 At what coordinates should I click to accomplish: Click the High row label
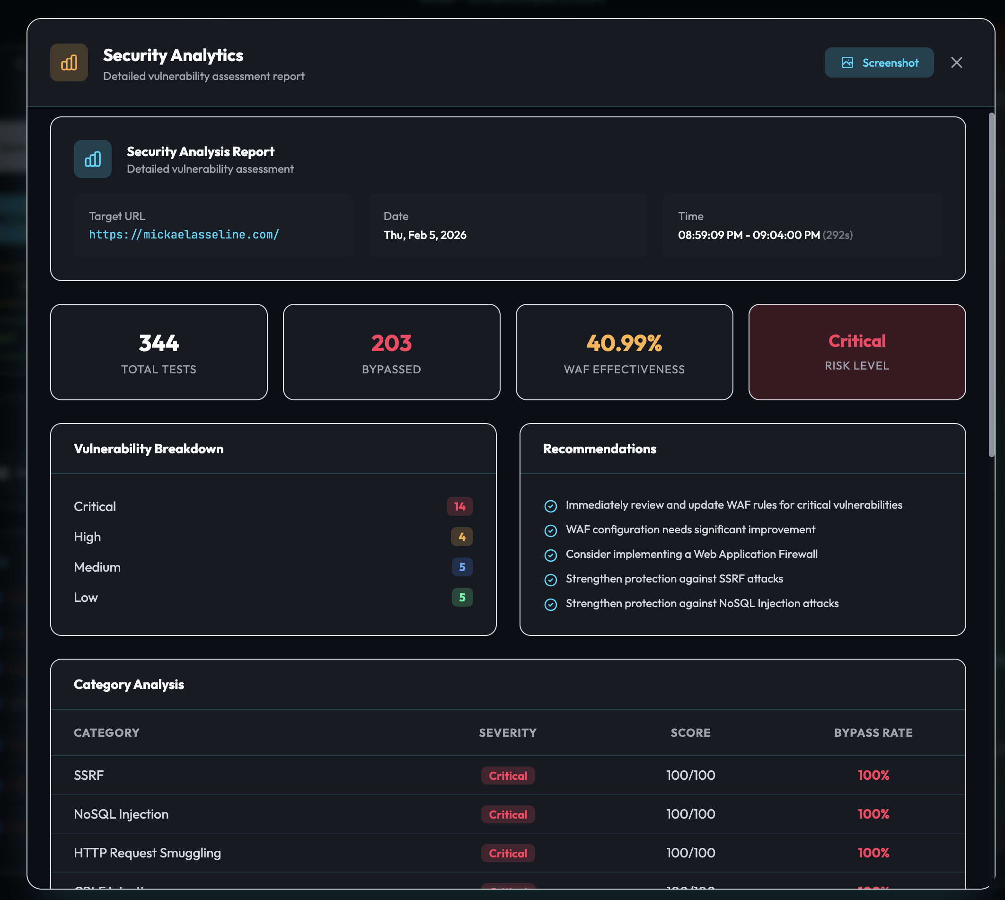[87, 537]
